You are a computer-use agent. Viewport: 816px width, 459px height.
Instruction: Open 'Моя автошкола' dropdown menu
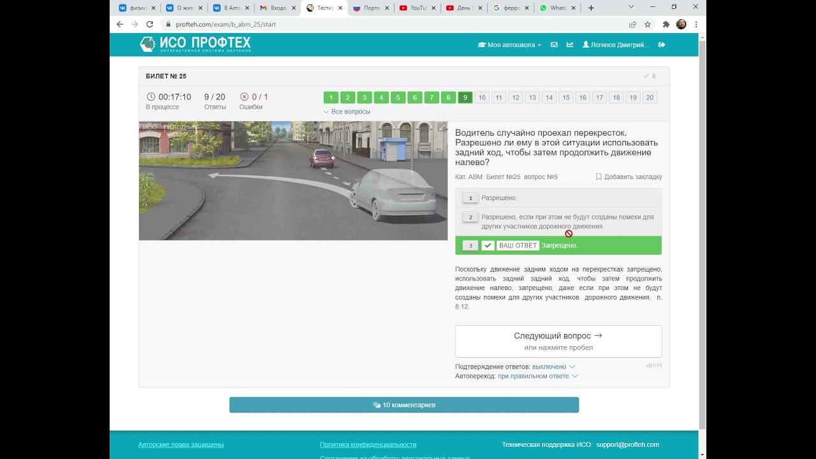pos(509,45)
